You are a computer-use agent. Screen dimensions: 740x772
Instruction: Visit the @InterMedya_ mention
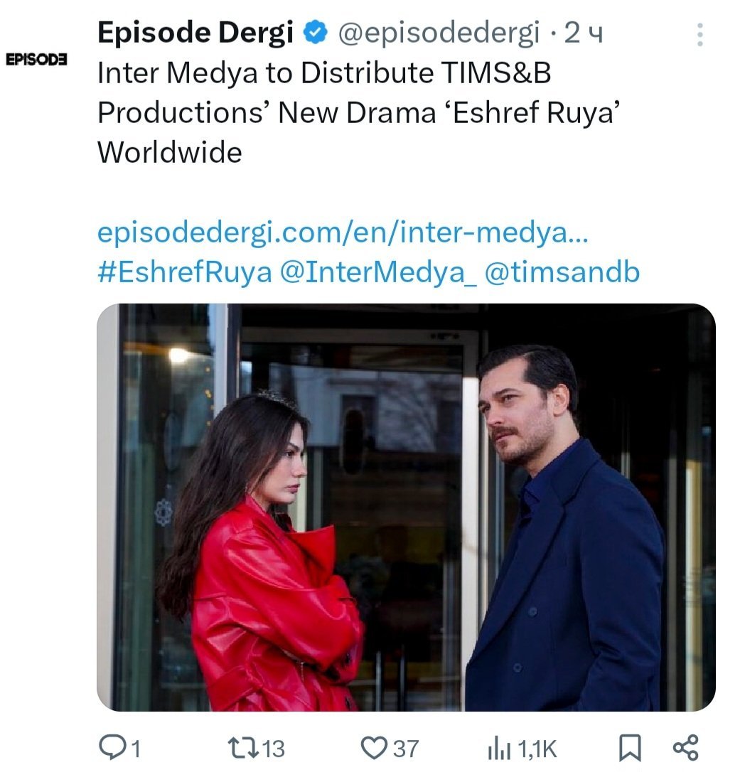(378, 272)
